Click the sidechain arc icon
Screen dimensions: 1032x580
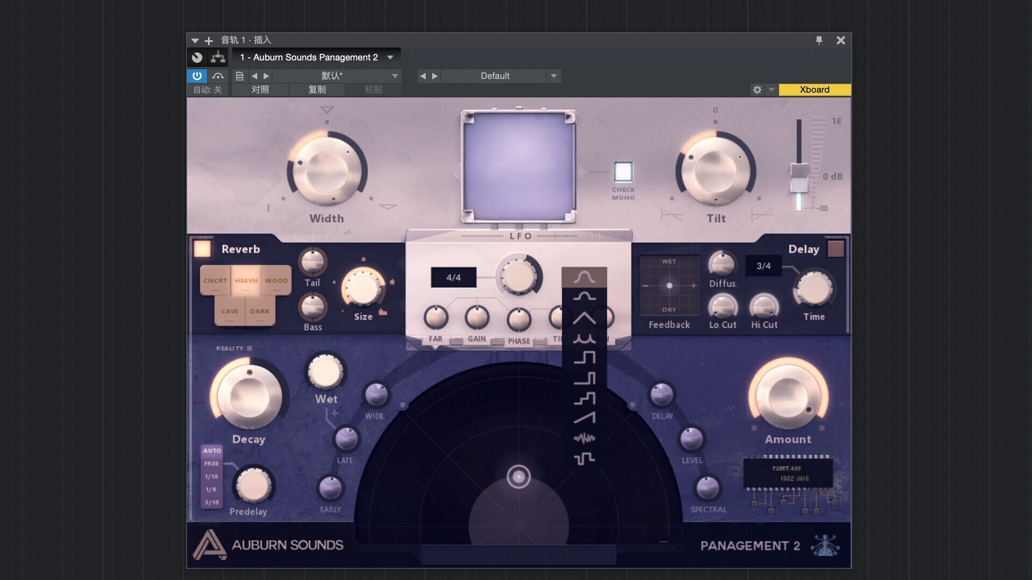(218, 76)
